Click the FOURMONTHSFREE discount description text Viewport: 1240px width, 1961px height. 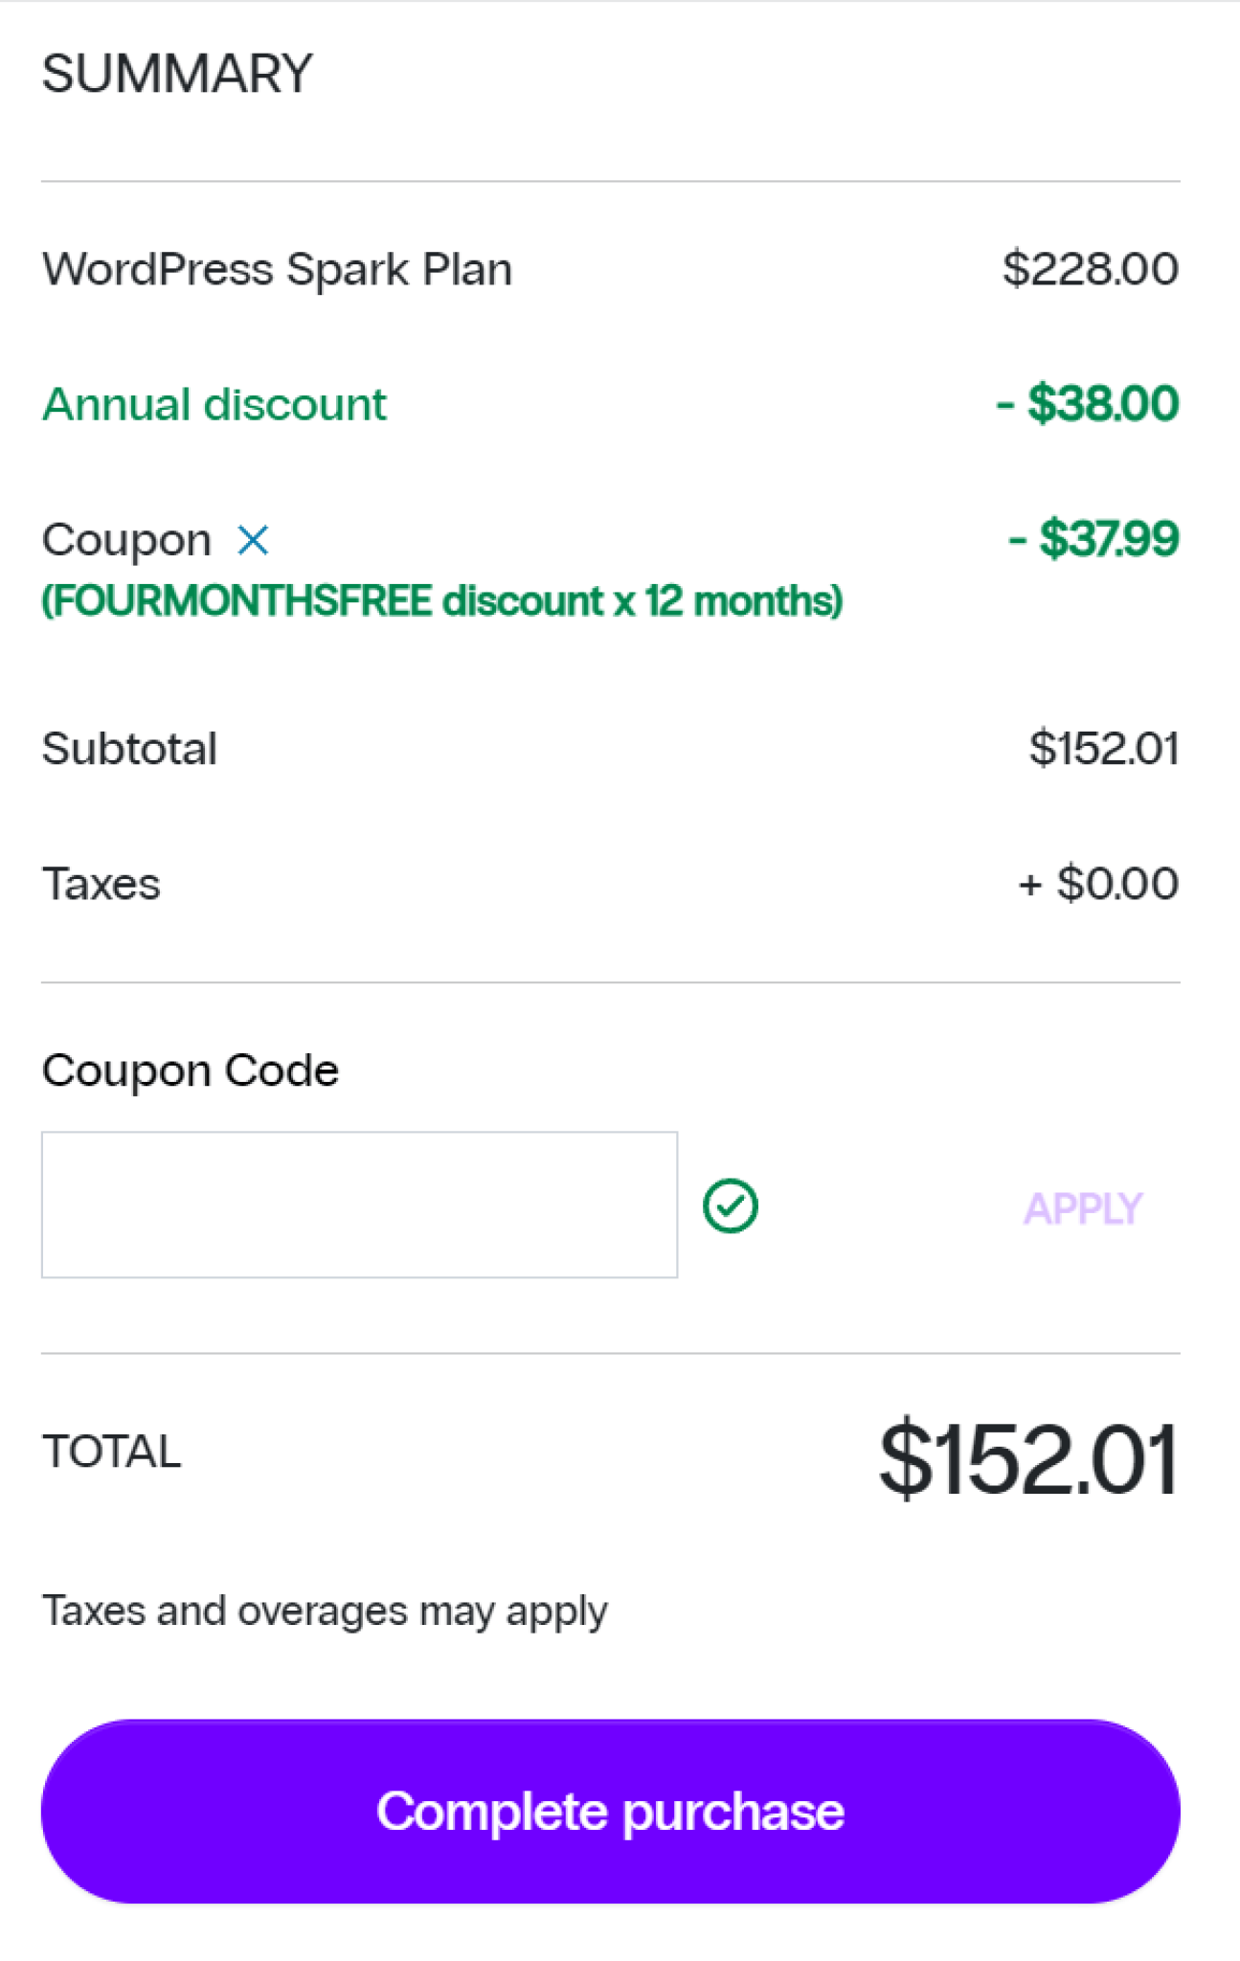coord(442,600)
